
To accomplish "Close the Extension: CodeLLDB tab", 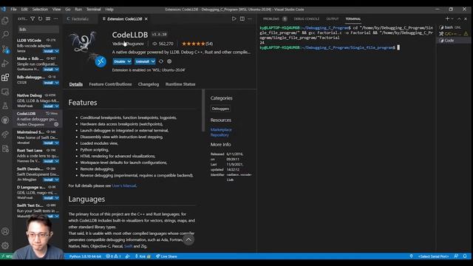I will [146, 18].
